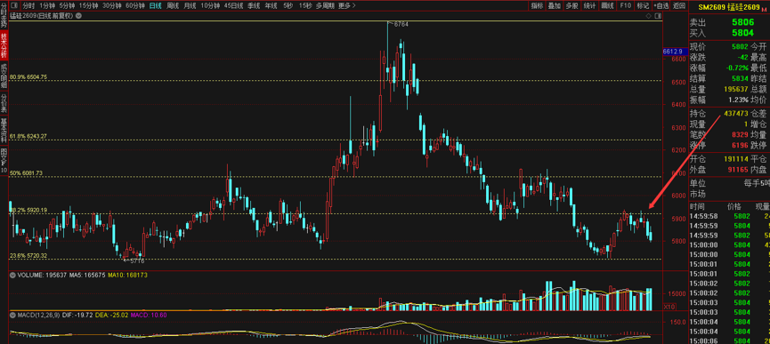Click the X10 volume scale indicator
Image resolution: width=770 pixels, height=344 pixels.
coord(669,307)
